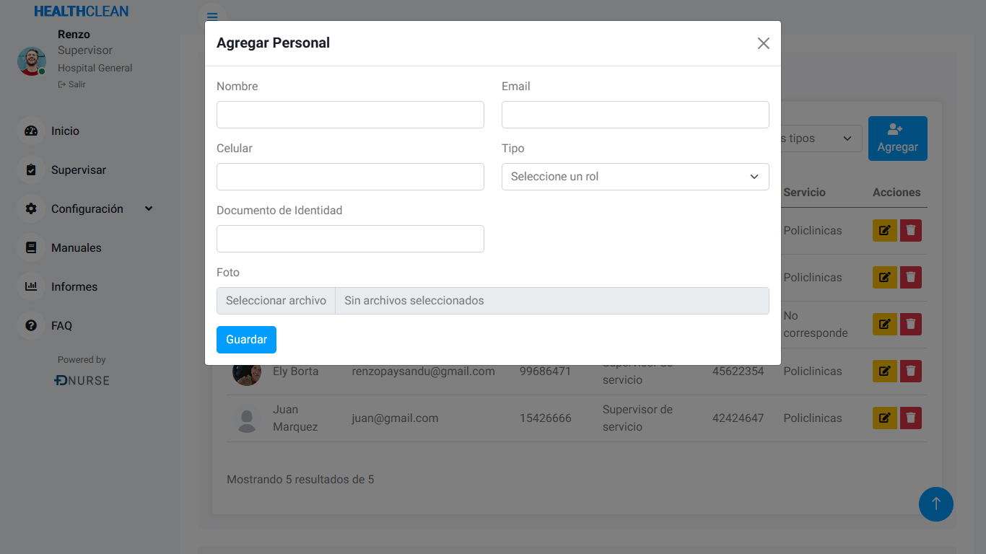Click the Manuales book icon
The height and width of the screenshot is (554, 986).
31,248
